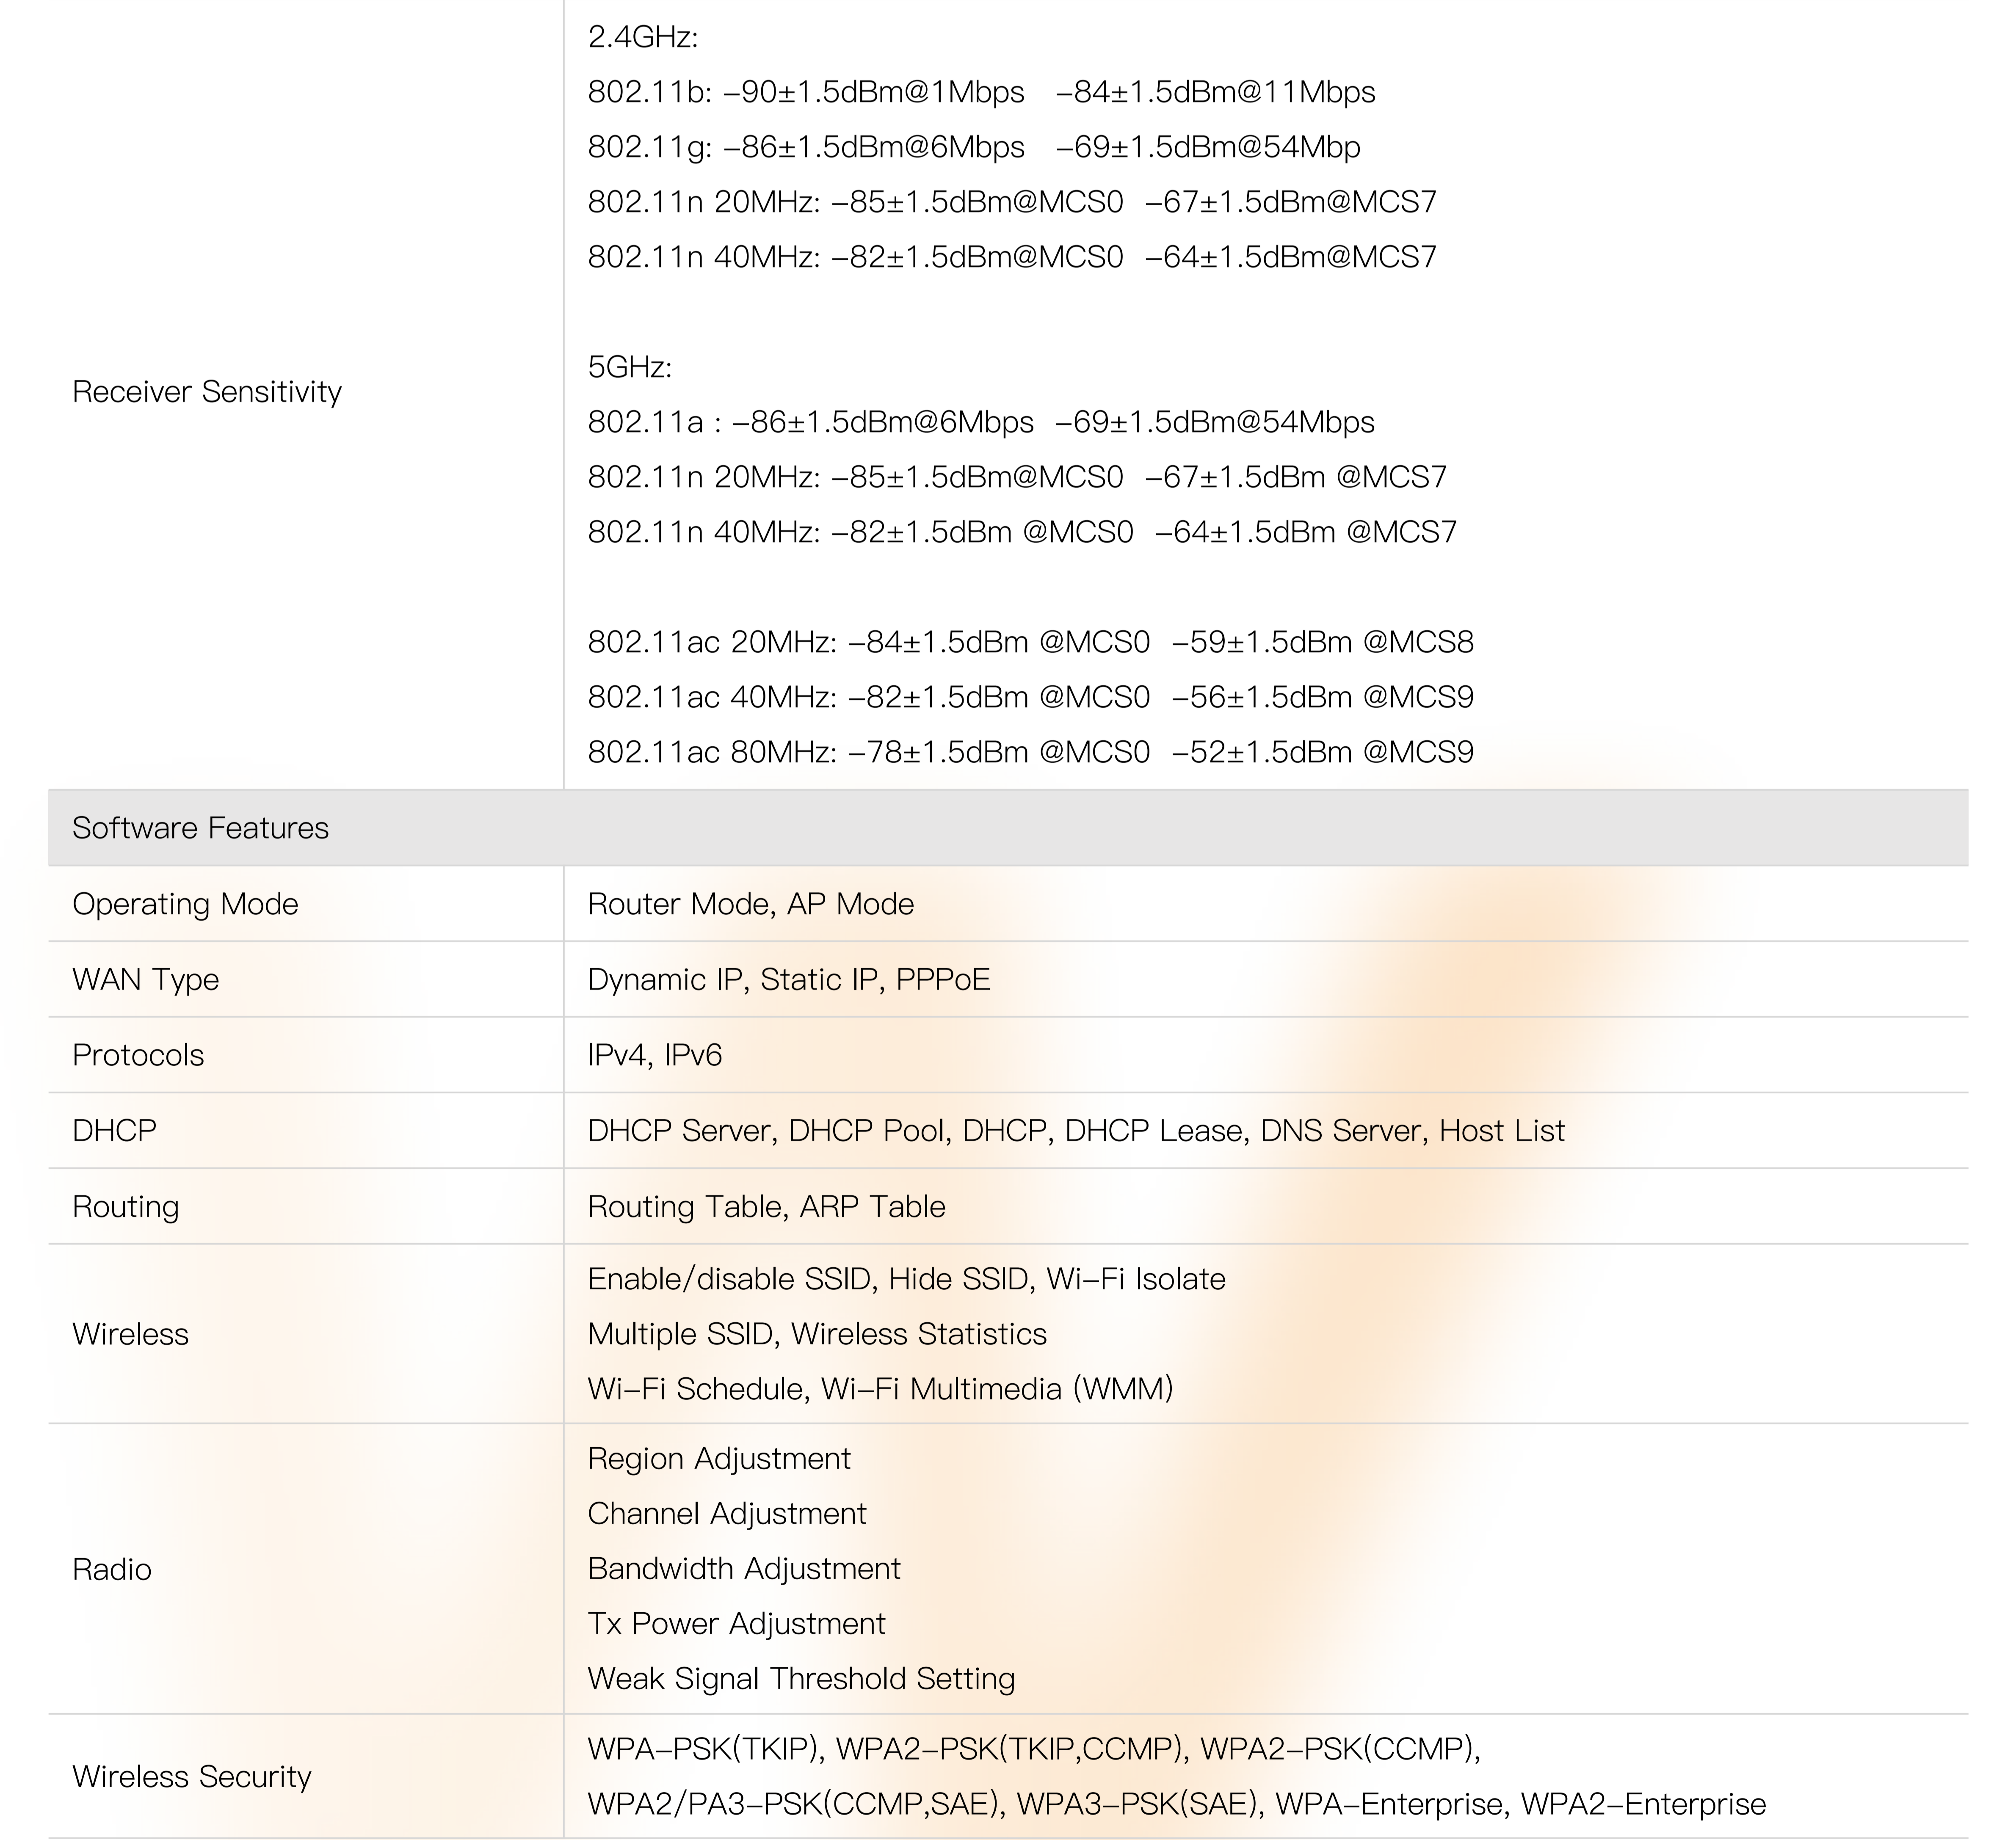This screenshot has width=2016, height=1840.
Task: Click the DHCP Server feature list text
Action: [x=1075, y=1130]
